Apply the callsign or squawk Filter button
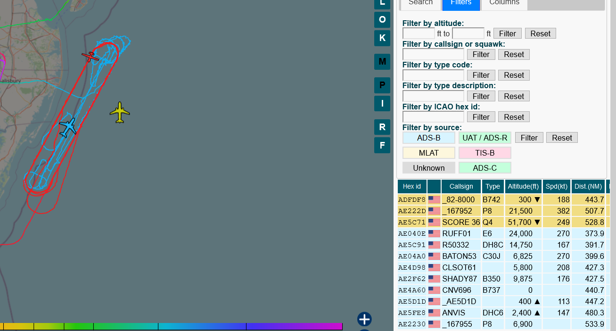616x331 pixels. (481, 54)
